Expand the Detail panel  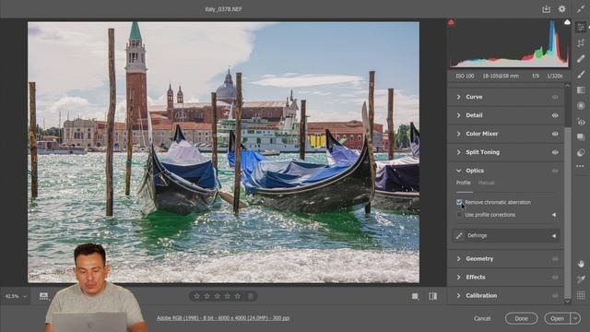458,115
